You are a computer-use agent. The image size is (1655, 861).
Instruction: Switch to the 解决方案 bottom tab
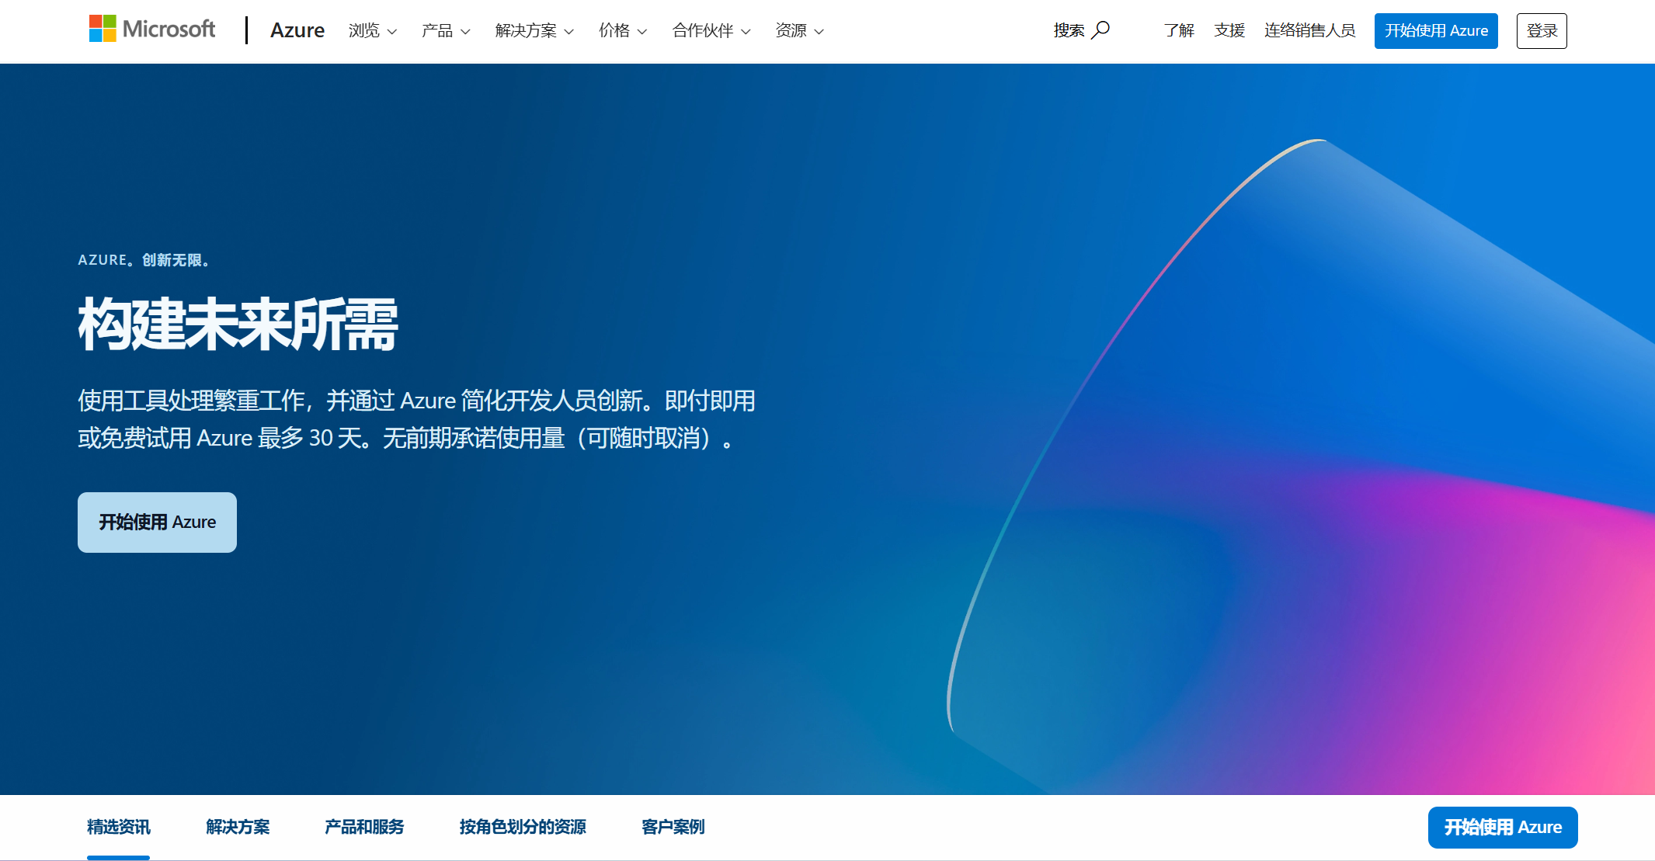[x=238, y=827]
